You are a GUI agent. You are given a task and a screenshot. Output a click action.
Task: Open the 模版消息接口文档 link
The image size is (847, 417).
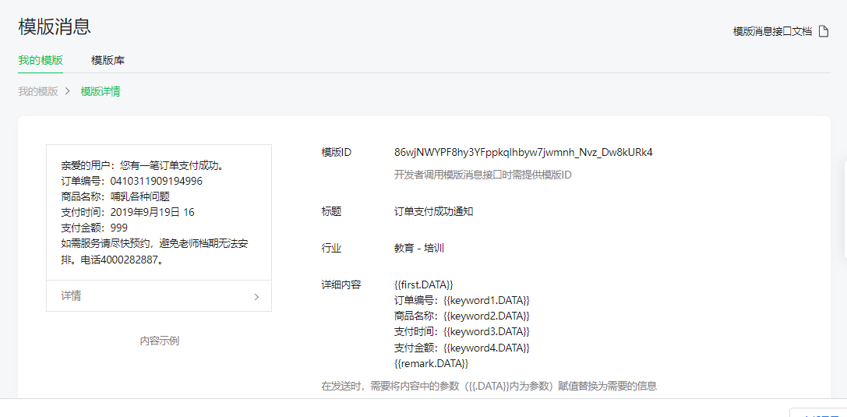point(772,31)
